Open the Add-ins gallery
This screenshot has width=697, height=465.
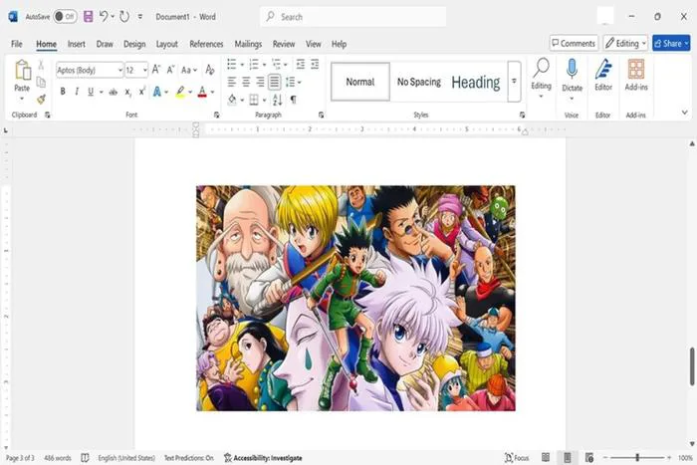pos(636,75)
